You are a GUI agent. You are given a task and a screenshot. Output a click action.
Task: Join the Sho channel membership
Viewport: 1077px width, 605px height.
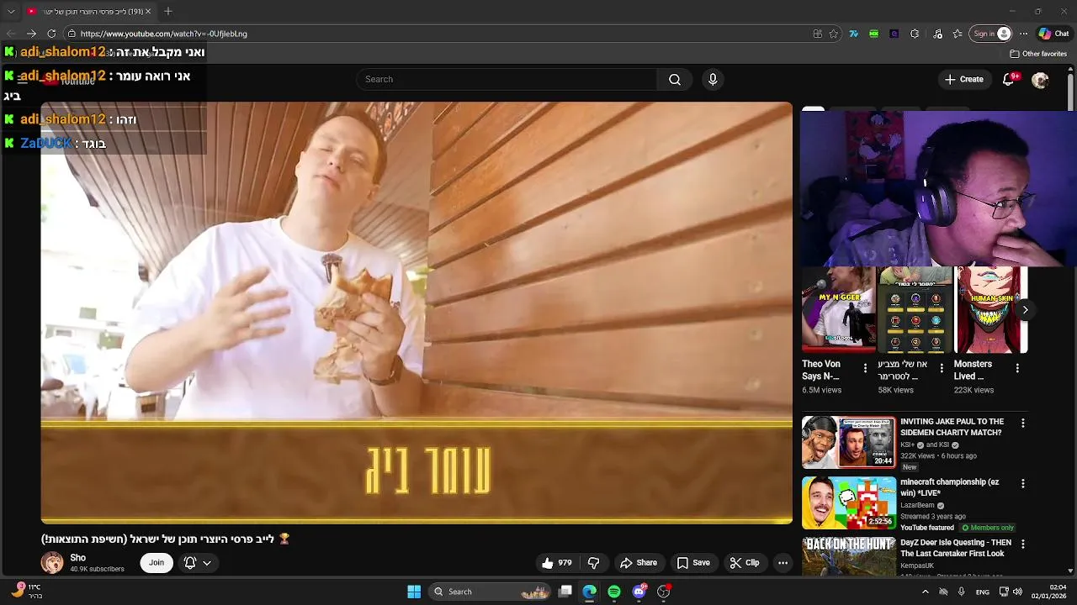[x=157, y=563]
